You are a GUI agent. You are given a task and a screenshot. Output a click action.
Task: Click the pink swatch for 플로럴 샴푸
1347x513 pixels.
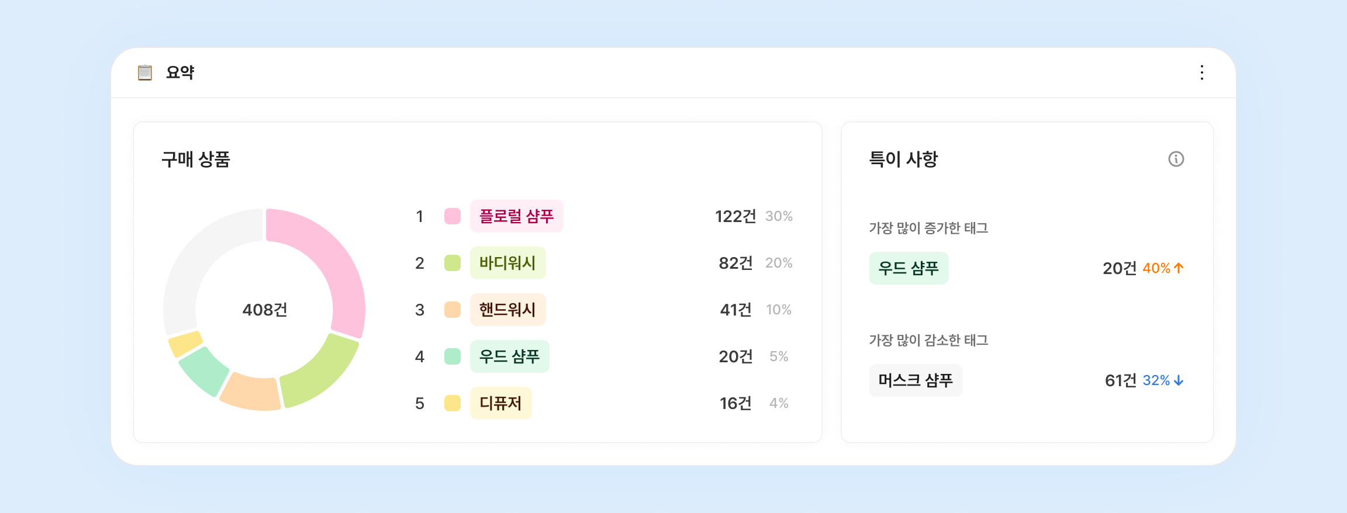[x=453, y=216]
